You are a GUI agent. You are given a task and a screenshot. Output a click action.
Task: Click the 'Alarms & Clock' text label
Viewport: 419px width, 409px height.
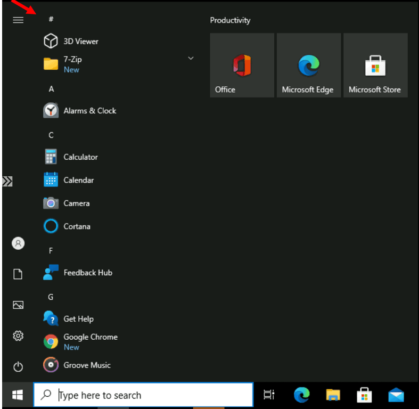[90, 111]
